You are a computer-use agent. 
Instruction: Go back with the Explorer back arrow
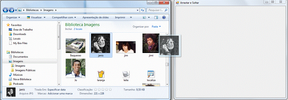5,10
